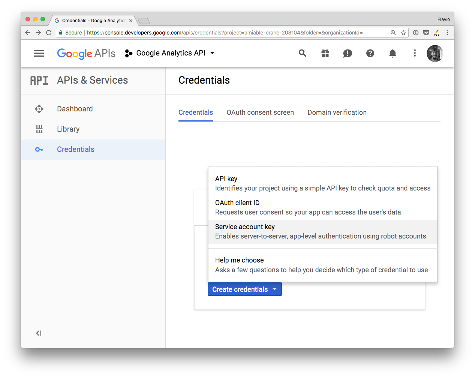Viewport: 475px width, 378px height.
Task: Click the API icon beside APIs & Services
Action: [39, 80]
